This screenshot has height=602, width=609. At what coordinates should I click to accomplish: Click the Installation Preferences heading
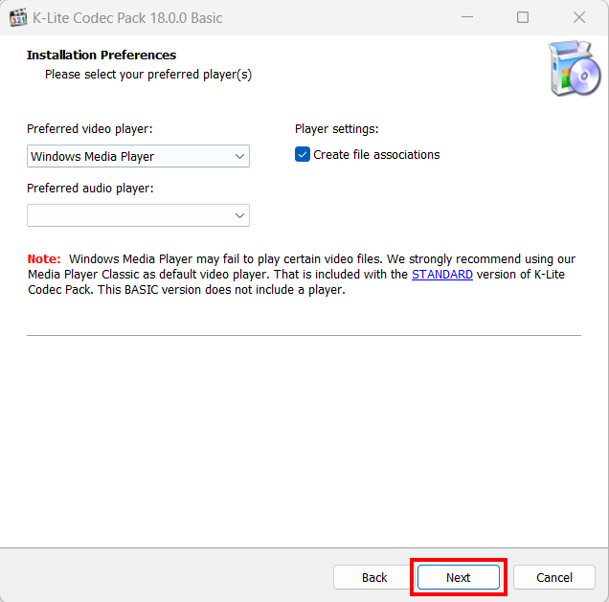click(x=101, y=56)
